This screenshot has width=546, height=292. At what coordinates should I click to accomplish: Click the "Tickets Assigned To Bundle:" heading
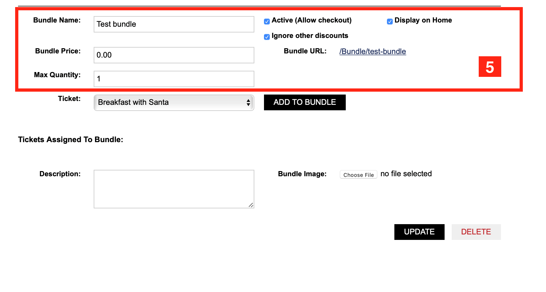71,140
